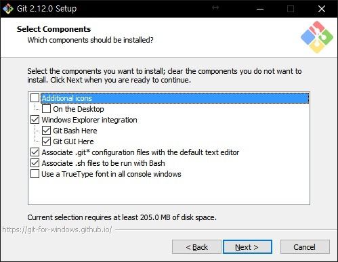The image size is (338, 262).
Task: Click the Next button
Action: point(247,247)
